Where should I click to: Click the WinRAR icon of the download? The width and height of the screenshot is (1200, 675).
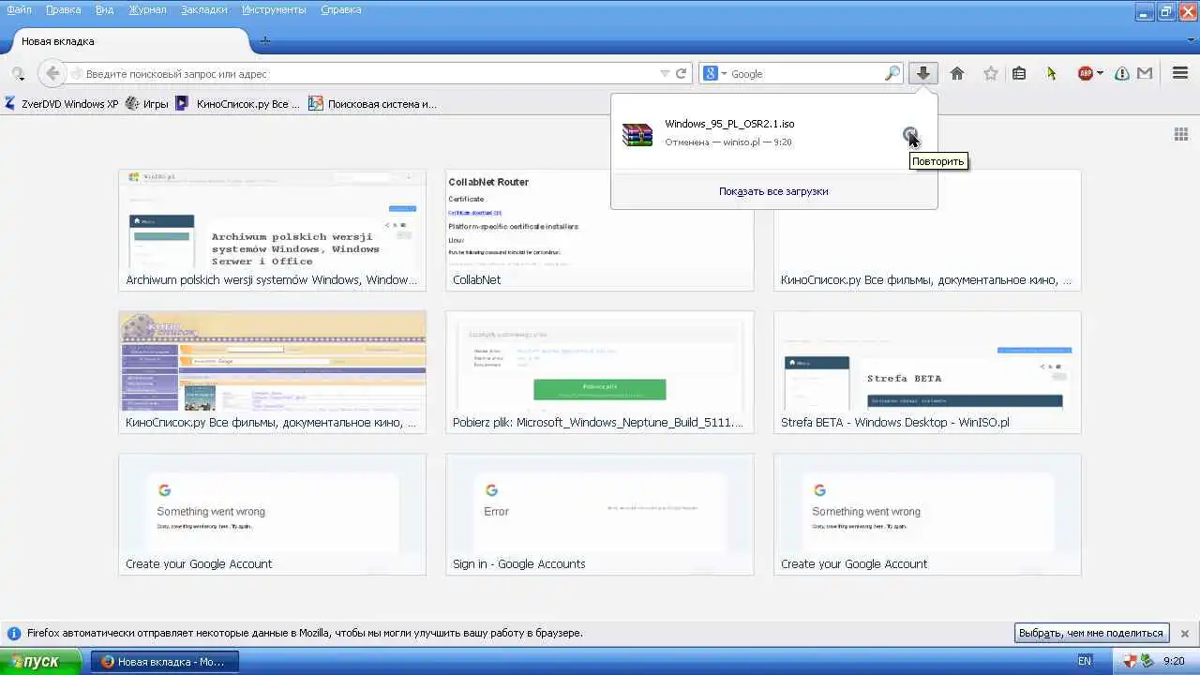[637, 135]
